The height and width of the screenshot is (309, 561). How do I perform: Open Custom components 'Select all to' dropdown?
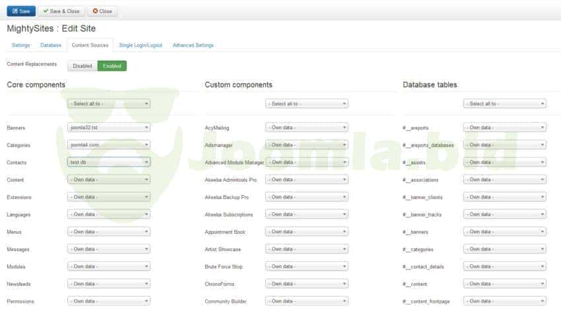[x=307, y=103]
